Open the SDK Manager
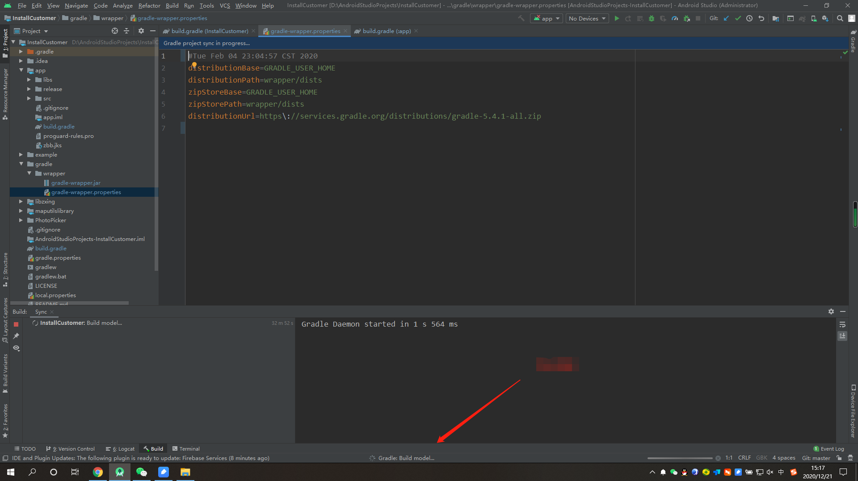The height and width of the screenshot is (481, 858). (x=824, y=18)
